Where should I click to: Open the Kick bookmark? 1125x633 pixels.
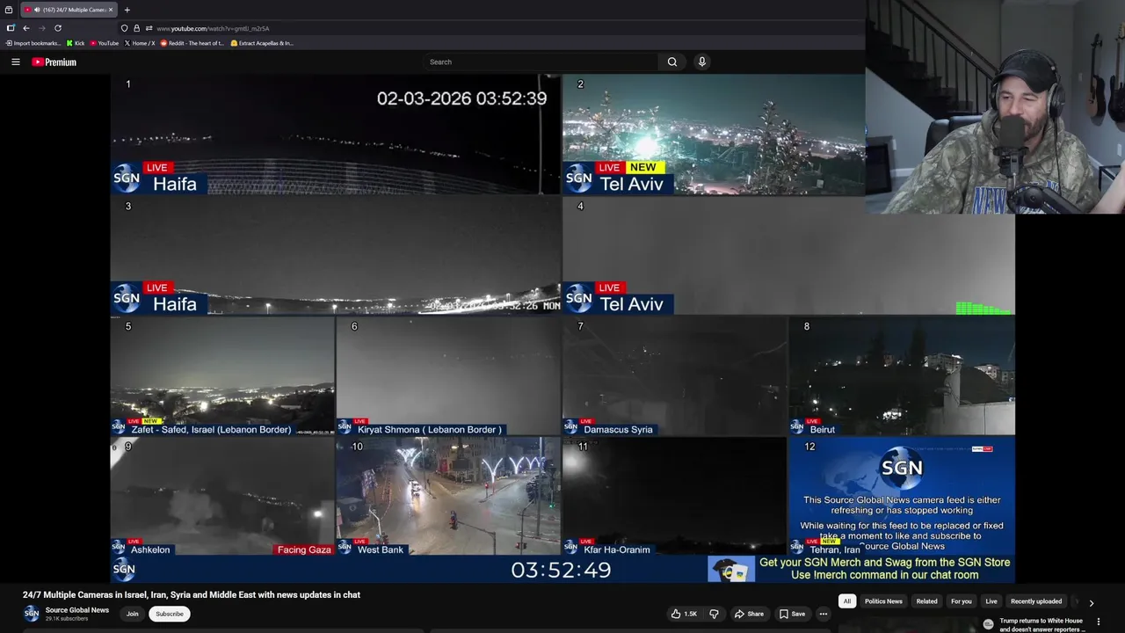pyautogui.click(x=76, y=43)
